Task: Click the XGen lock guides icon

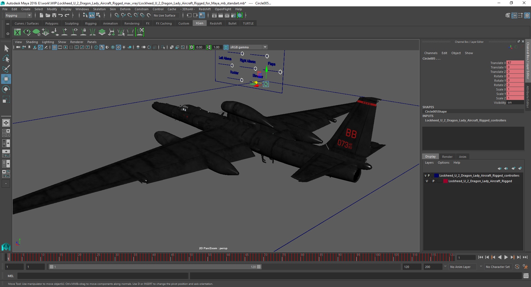Action: (83, 32)
